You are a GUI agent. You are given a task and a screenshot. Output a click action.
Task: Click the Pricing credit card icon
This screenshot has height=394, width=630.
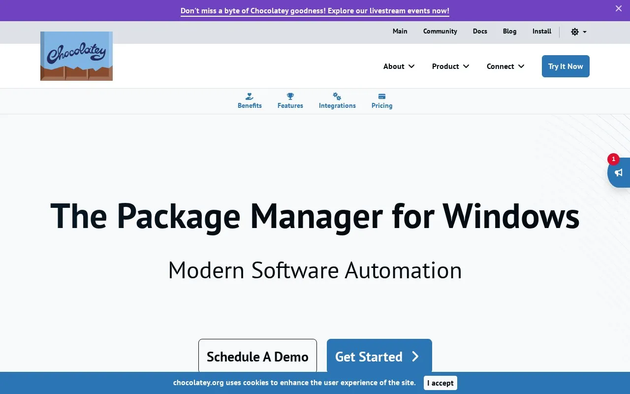pos(382,97)
